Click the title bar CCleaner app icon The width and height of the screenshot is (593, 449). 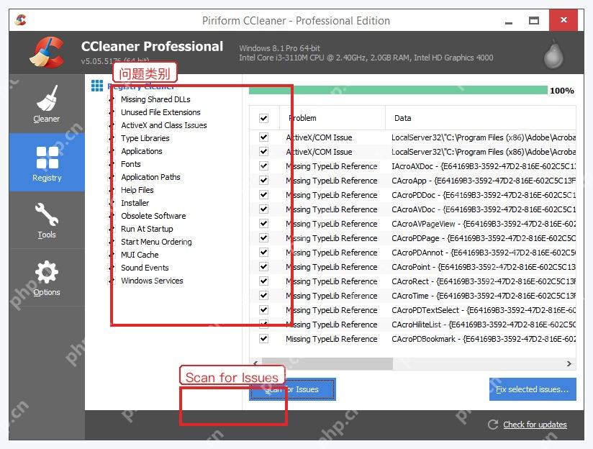(x=20, y=19)
